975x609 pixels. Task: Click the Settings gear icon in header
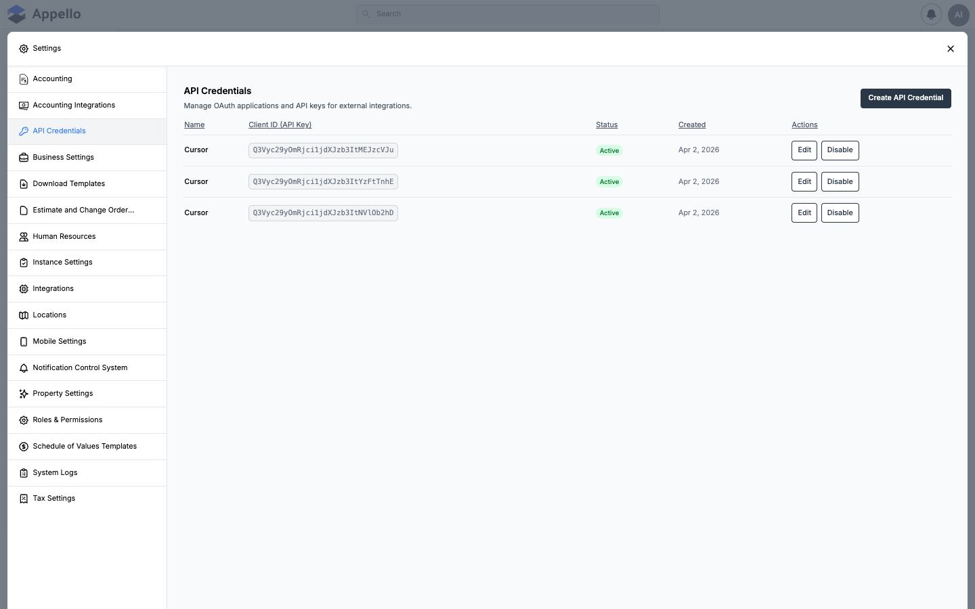[24, 49]
